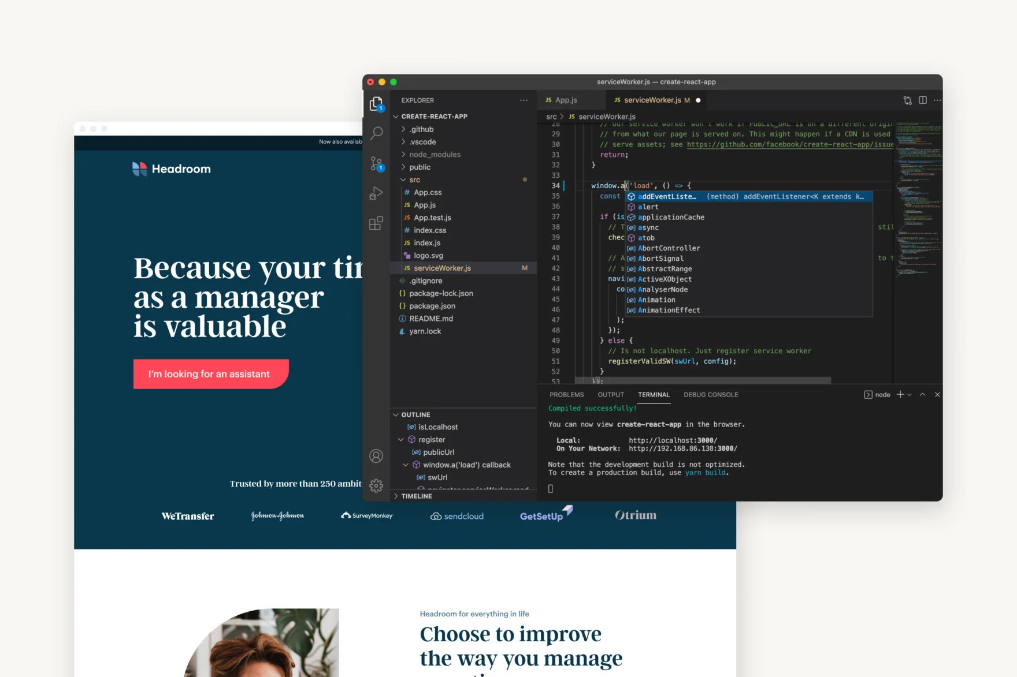Image resolution: width=1017 pixels, height=677 pixels.
Task: Click the src breadcrumb segment
Action: tap(551, 117)
